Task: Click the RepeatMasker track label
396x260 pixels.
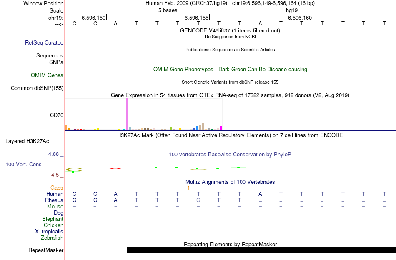Action: (46, 250)
